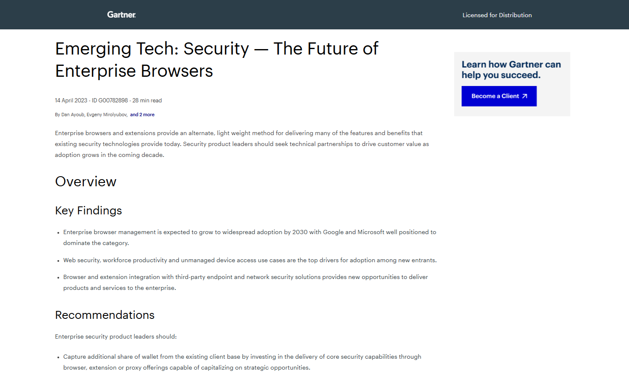Click the first Key Findings bullet about Google and Microsoft
The width and height of the screenshot is (629, 378).
pos(250,237)
